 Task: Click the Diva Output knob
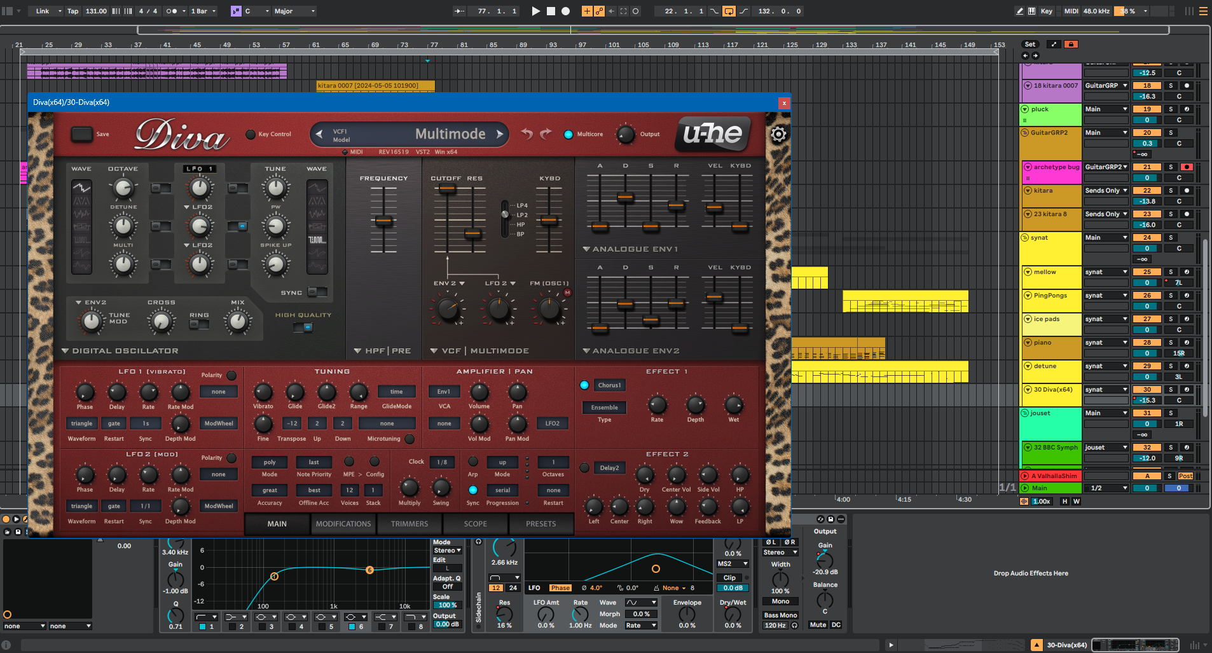pyautogui.click(x=626, y=134)
